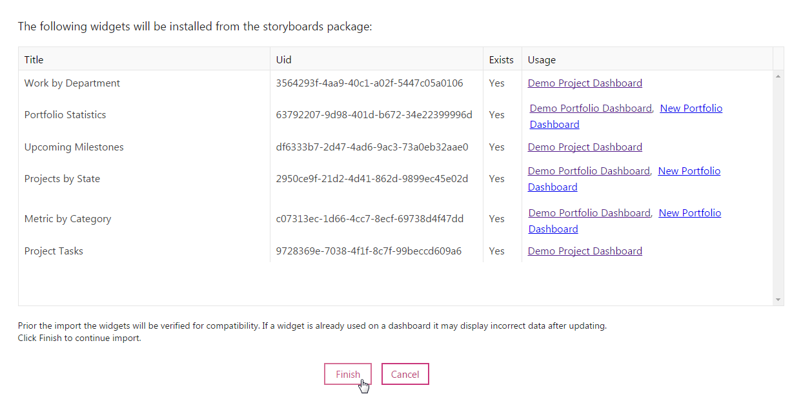Open Demo Project Dashboard link for Project Tasks
Image resolution: width=803 pixels, height=403 pixels.
tap(585, 251)
